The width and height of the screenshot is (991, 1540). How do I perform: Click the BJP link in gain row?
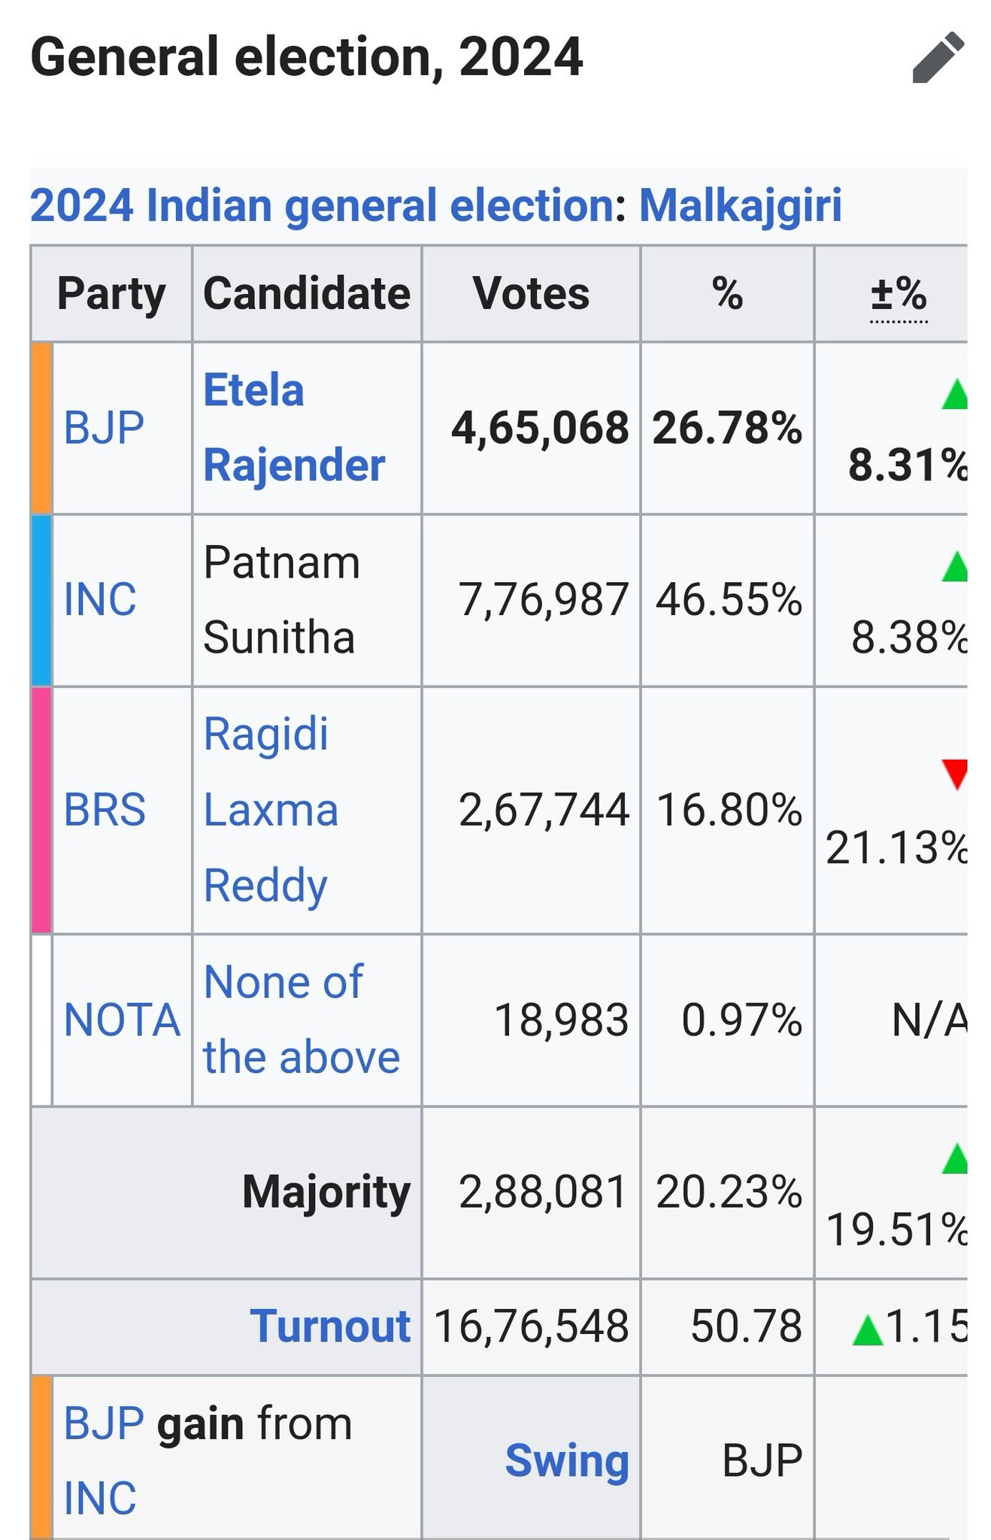pos(104,1423)
